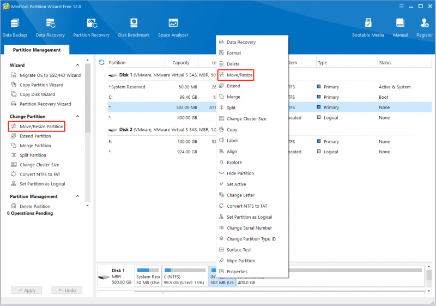Open Disk Benchmark
This screenshot has width=436, height=306.
[134, 28]
